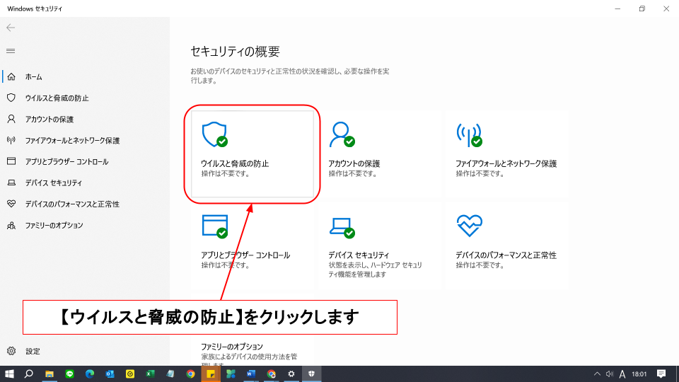Viewport: 679px width, 382px height.
Task: Open the Firewall & network protection tile icon
Action: pyautogui.click(x=469, y=134)
